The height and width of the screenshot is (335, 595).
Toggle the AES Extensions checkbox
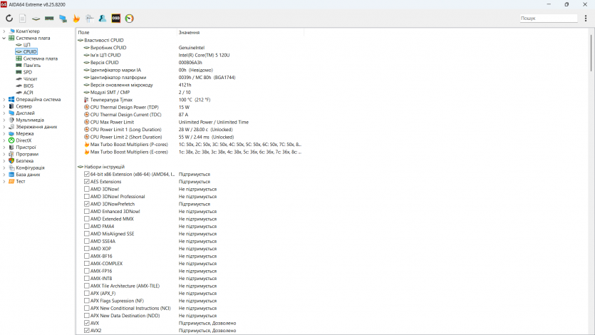coord(87,182)
